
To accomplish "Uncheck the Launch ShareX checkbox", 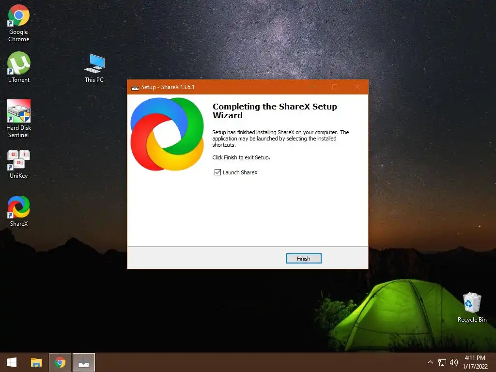I will [217, 172].
